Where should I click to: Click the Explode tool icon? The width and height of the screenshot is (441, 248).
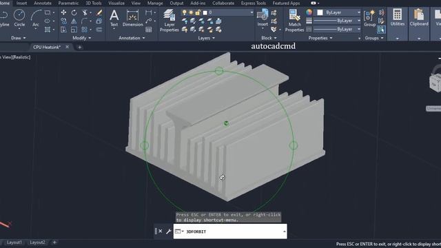click(99, 21)
